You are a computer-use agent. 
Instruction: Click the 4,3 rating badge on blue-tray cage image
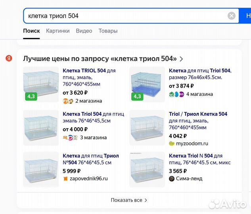point(137,96)
